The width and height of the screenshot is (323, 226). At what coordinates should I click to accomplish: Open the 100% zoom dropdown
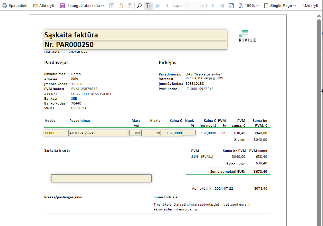coord(249,6)
